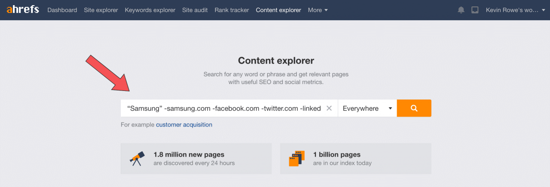The image size is (550, 187).
Task: Click the 1 billion pages text
Action: point(336,154)
